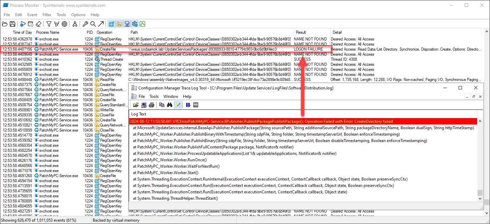
Task: Toggle Show Process and Thread Activity
Action: pos(135,24)
